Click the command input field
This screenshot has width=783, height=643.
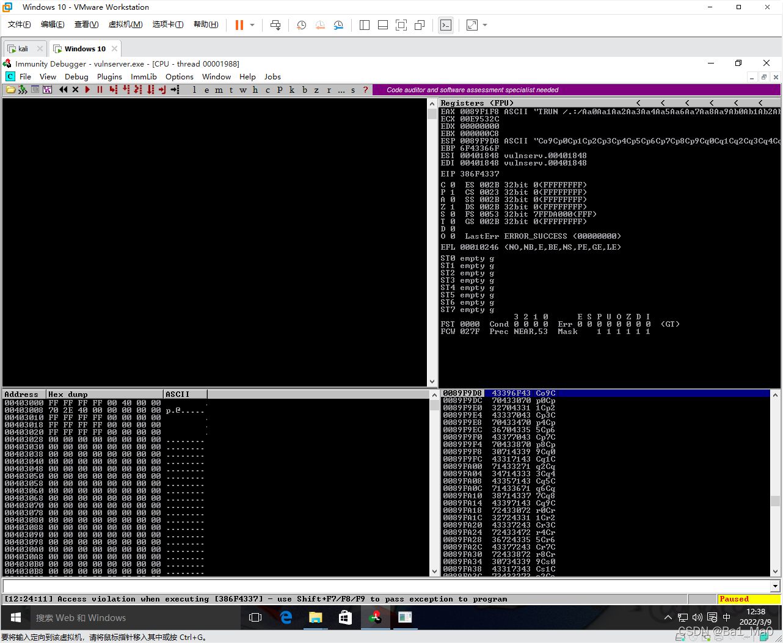(x=387, y=586)
